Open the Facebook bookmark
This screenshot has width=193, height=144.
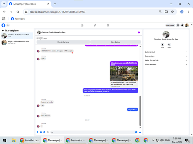coord(18,19)
